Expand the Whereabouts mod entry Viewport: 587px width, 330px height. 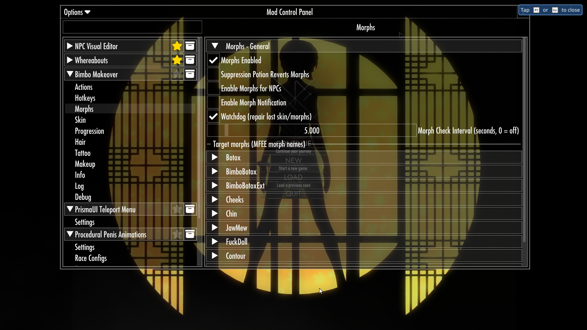pos(70,60)
